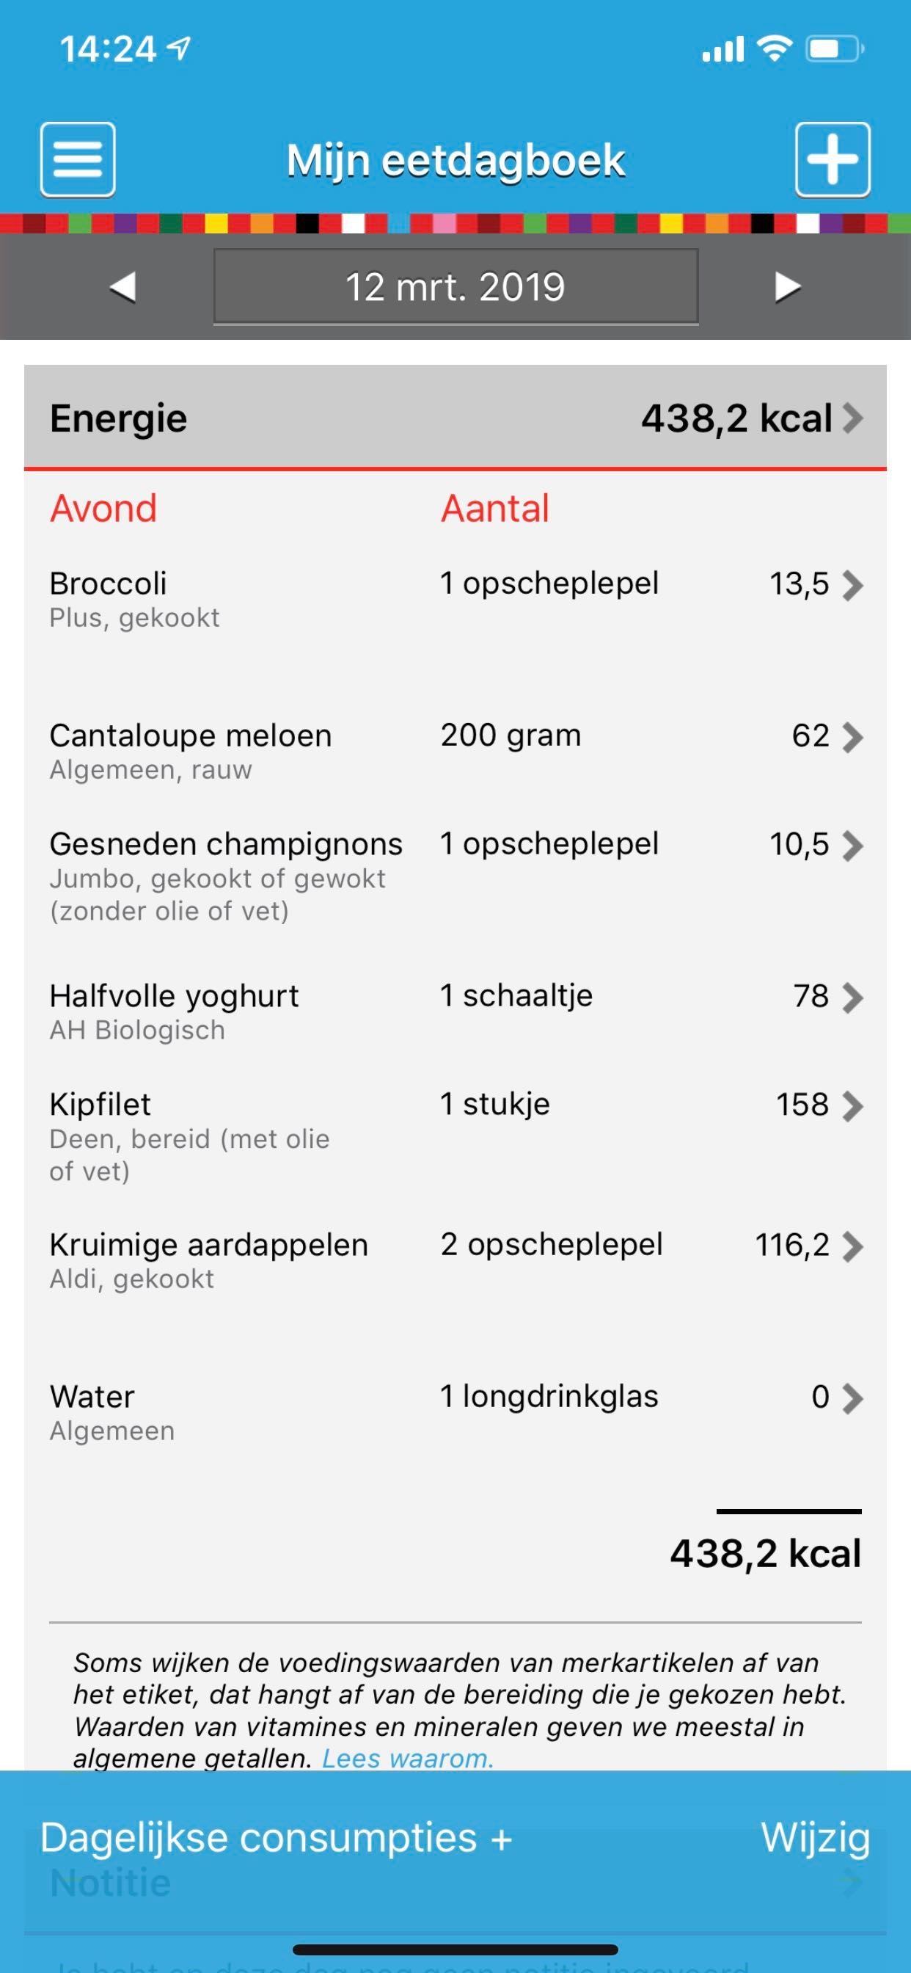The width and height of the screenshot is (911, 1973).
Task: Open Cantaloupe meloen entry chevron
Action: pos(852,737)
